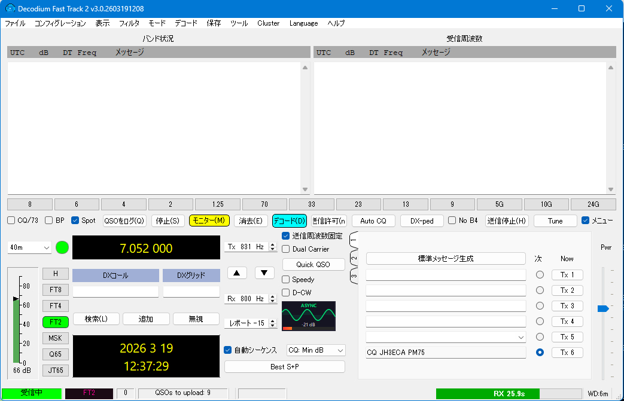Switch to FT8 mode
The width and height of the screenshot is (624, 401).
(56, 290)
